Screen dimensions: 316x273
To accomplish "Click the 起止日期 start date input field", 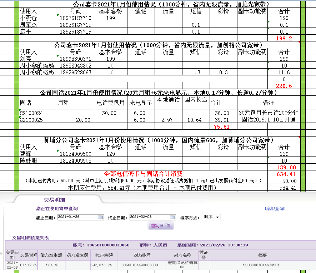I will (x=77, y=217).
